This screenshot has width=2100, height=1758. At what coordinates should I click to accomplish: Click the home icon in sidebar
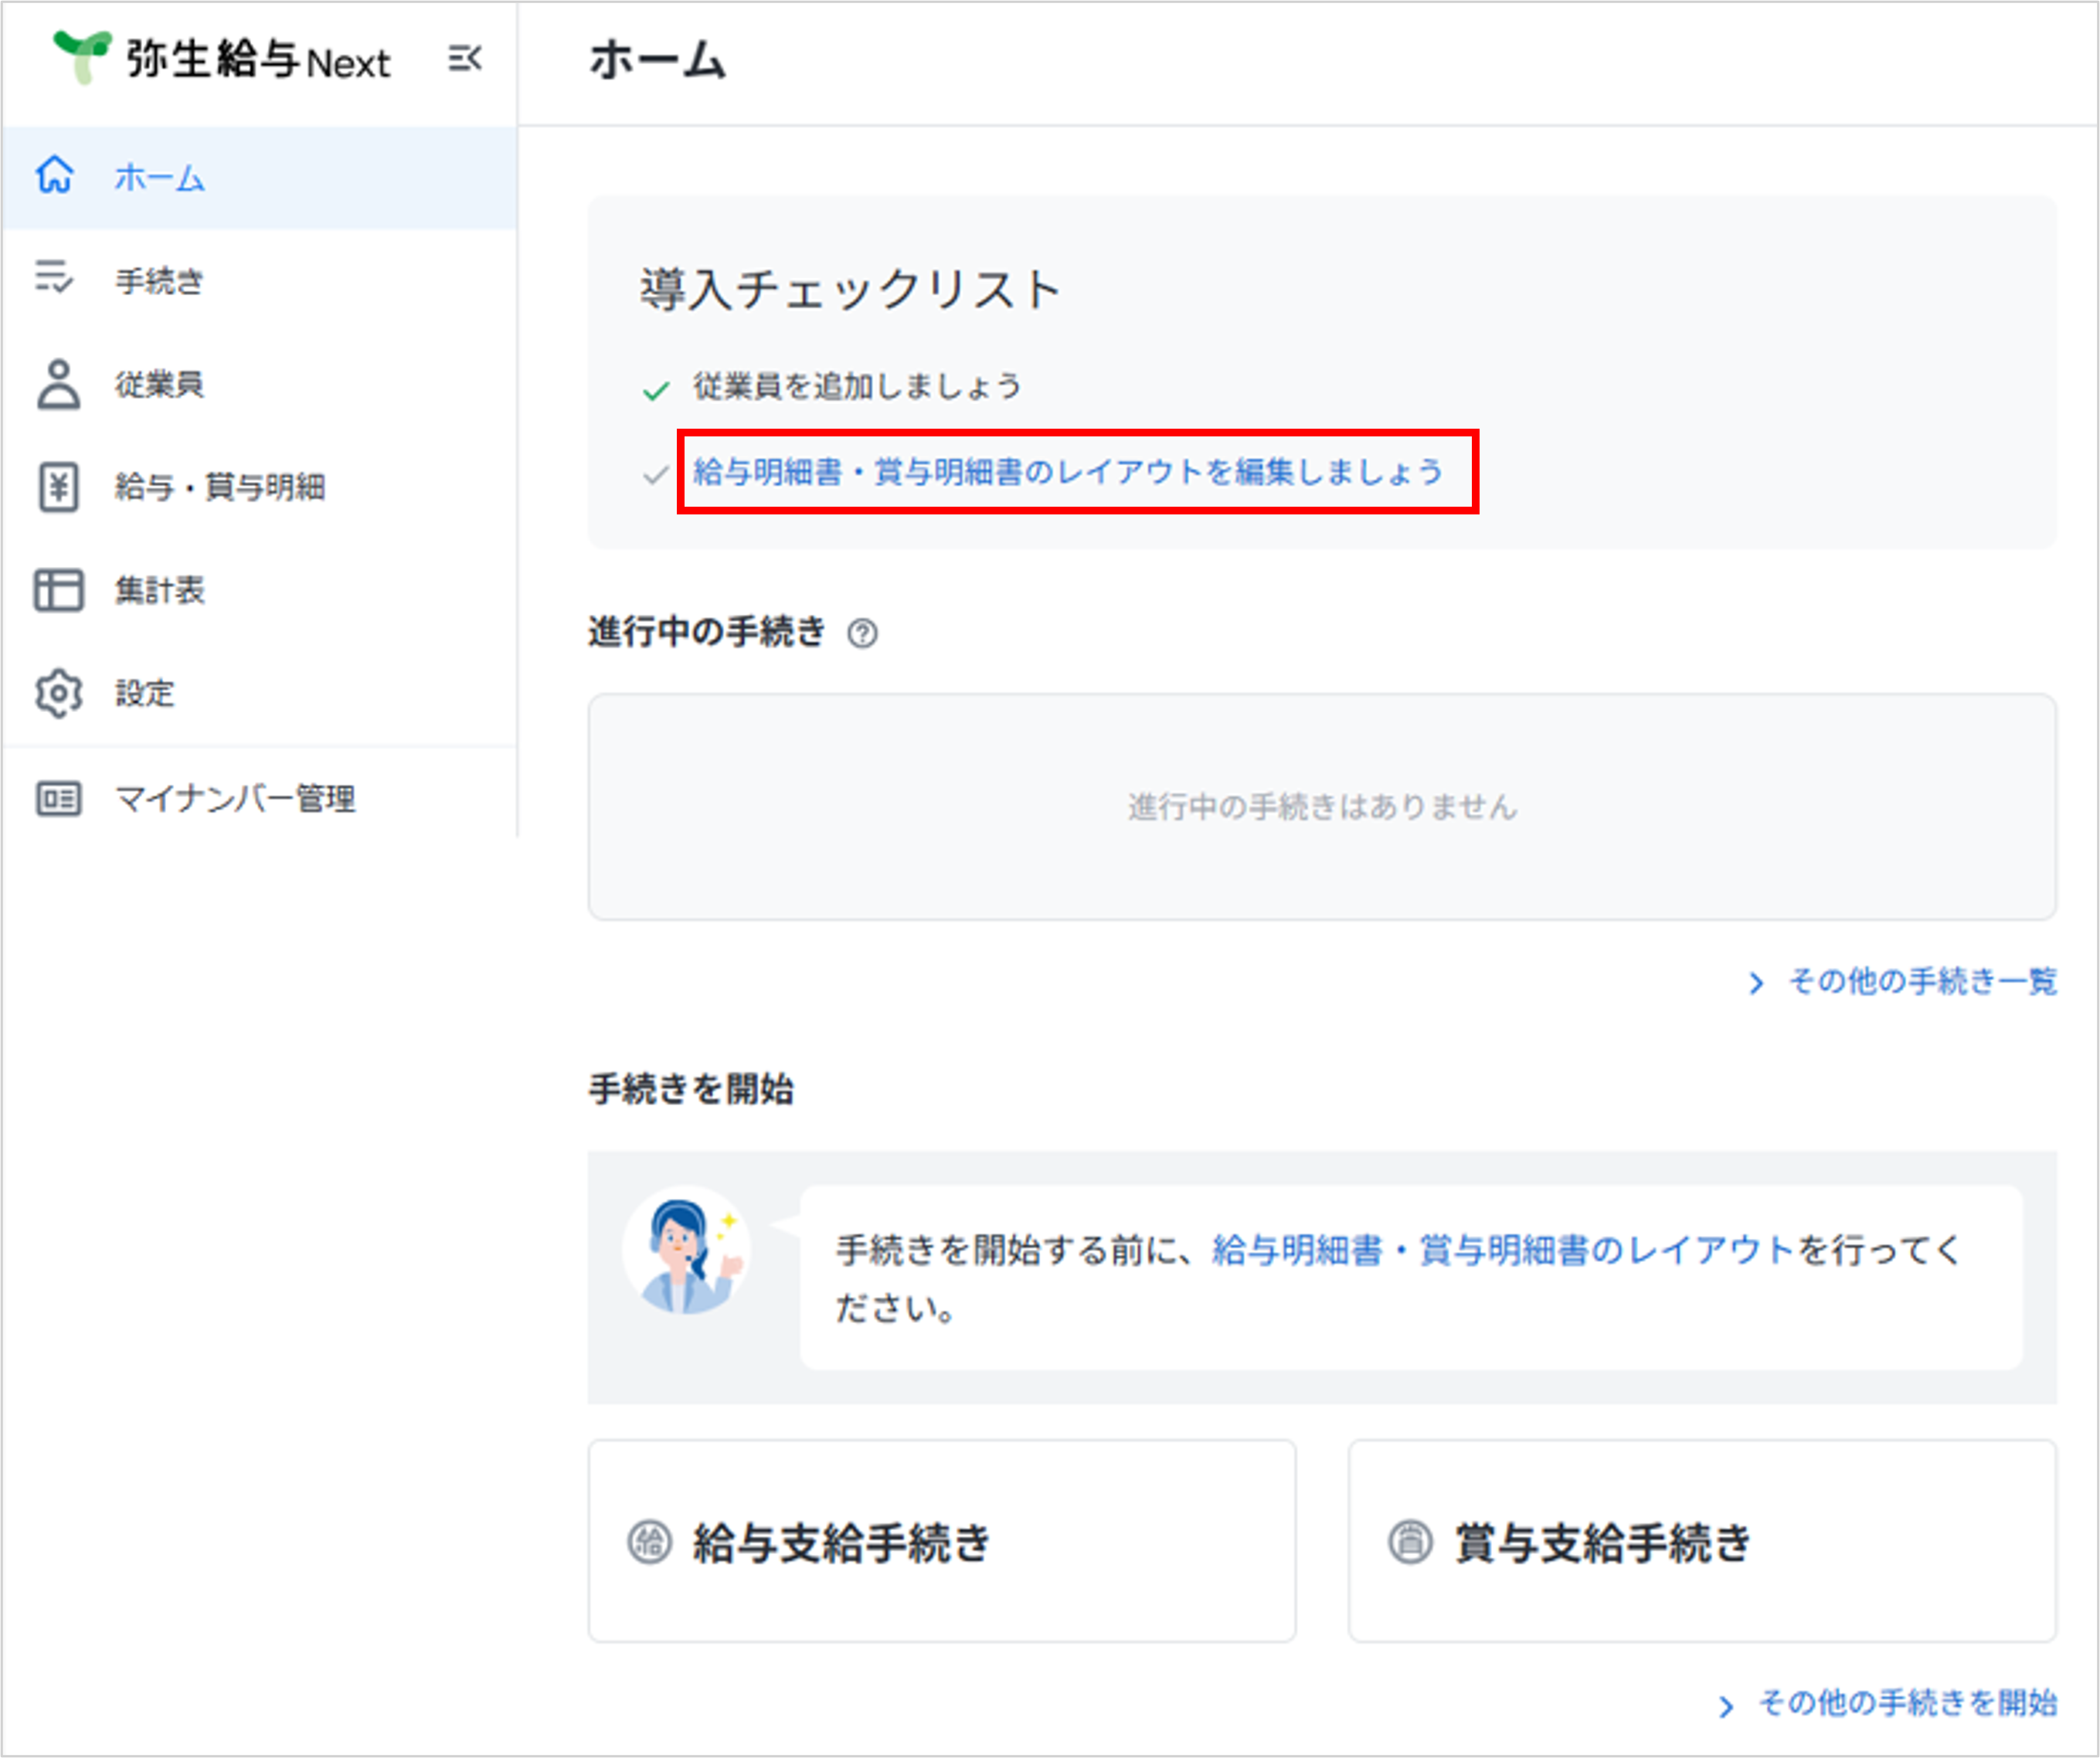(x=55, y=175)
